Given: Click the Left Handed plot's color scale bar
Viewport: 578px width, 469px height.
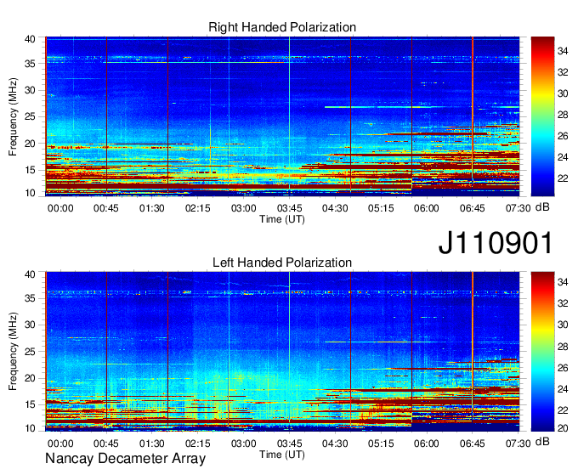Looking at the screenshot, I should (x=542, y=352).
